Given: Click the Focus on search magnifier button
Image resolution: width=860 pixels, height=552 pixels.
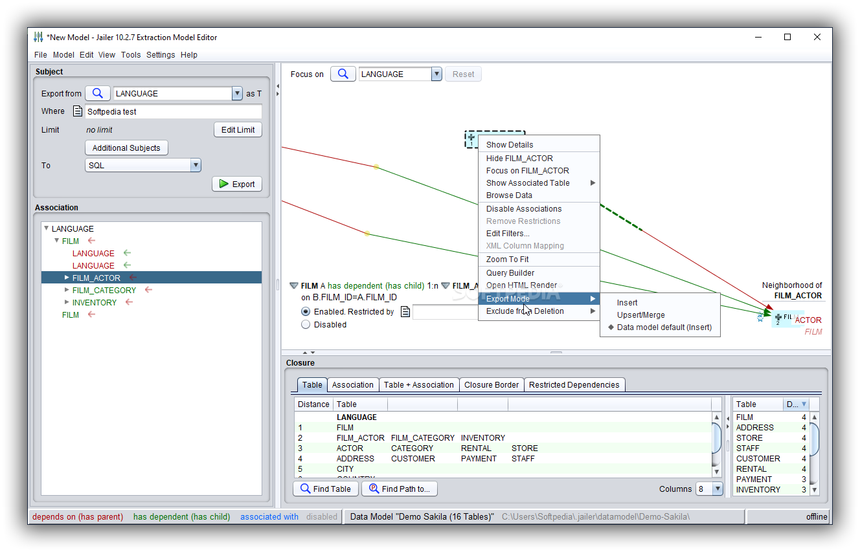Looking at the screenshot, I should 343,74.
